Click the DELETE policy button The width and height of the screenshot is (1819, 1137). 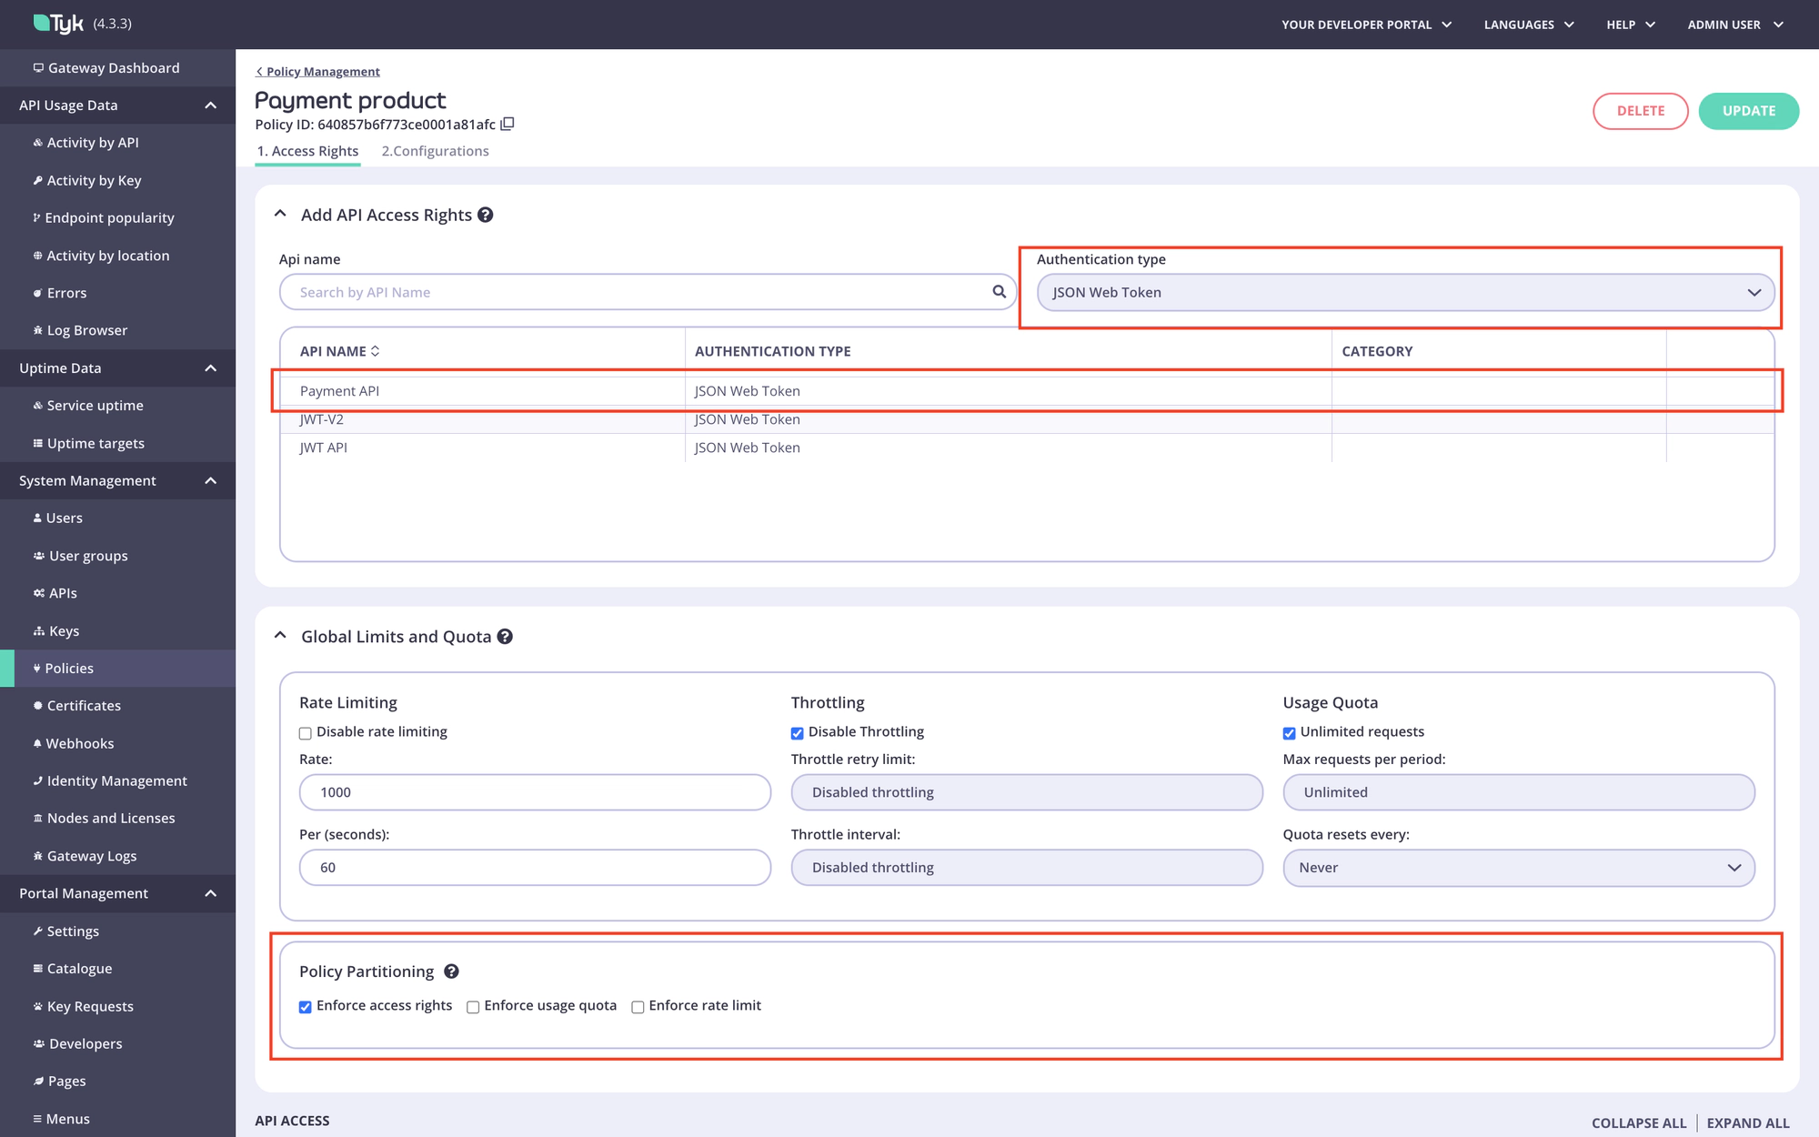pyautogui.click(x=1640, y=110)
